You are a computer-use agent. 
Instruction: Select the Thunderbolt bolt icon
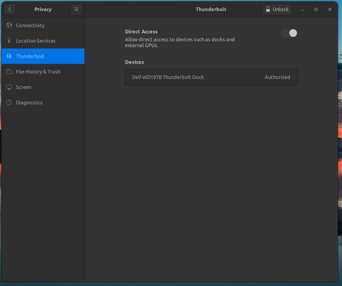pyautogui.click(x=9, y=56)
